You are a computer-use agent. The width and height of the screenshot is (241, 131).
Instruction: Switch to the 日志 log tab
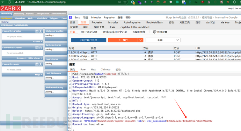click(198, 22)
